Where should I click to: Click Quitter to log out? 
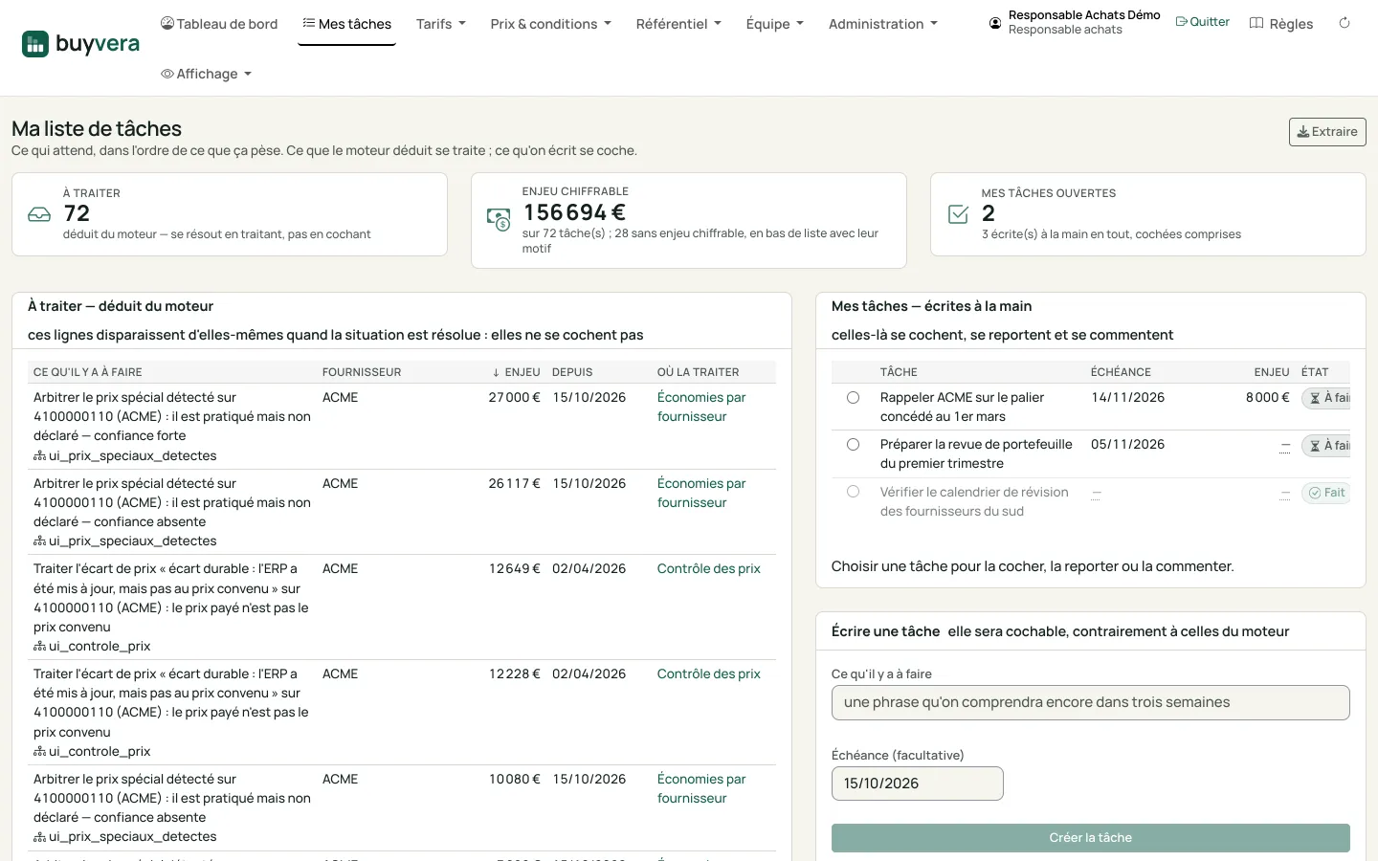point(1202,22)
